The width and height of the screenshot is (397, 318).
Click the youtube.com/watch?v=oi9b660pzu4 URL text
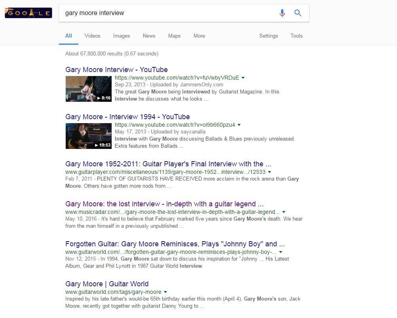point(175,125)
